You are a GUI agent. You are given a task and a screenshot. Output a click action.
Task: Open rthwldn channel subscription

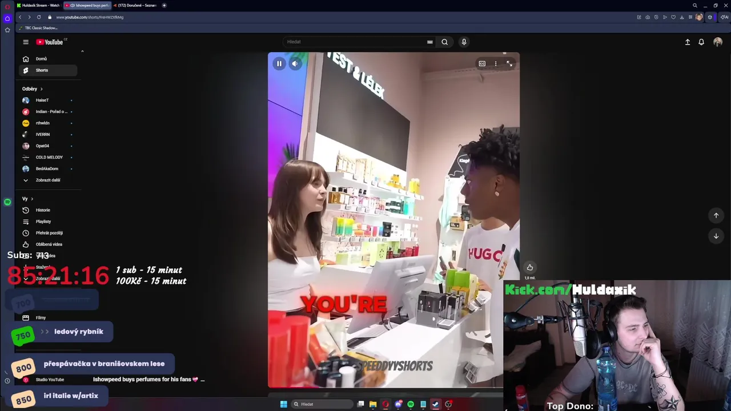[x=48, y=123]
